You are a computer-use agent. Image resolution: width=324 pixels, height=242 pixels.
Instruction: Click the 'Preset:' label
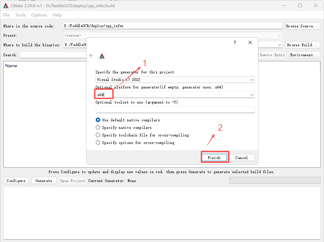click(10, 36)
